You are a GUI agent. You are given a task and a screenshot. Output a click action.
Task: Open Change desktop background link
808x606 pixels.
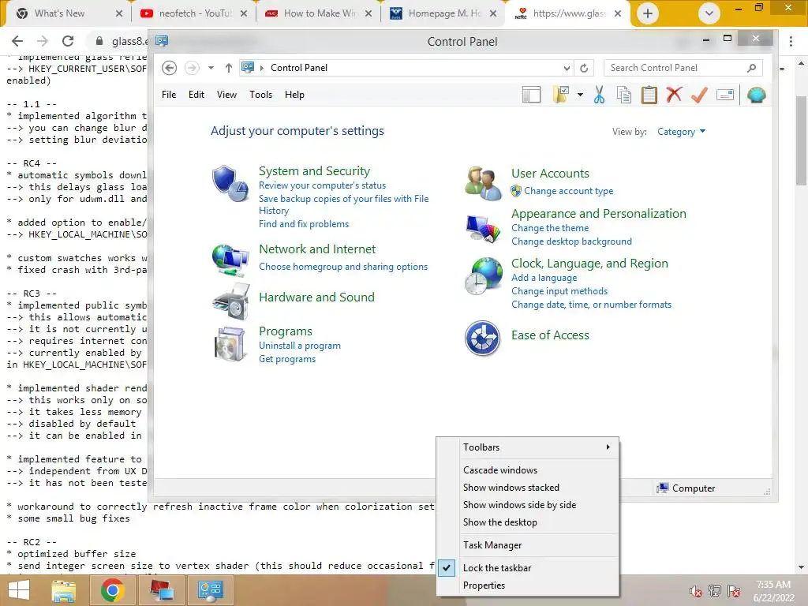coord(571,241)
